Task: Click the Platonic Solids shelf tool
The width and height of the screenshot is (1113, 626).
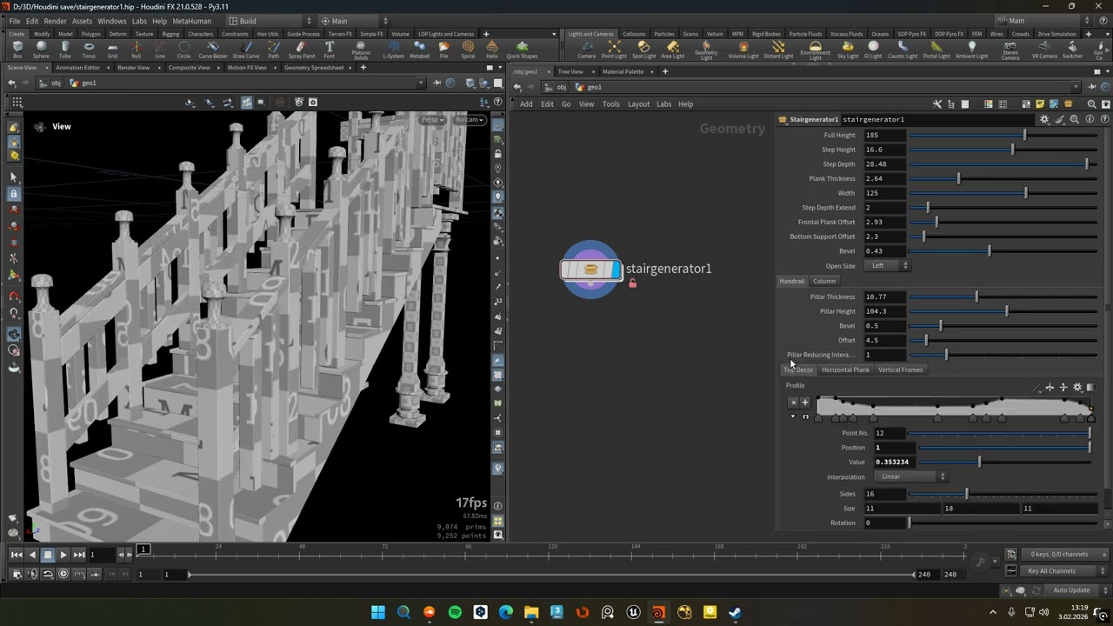Action: click(361, 51)
